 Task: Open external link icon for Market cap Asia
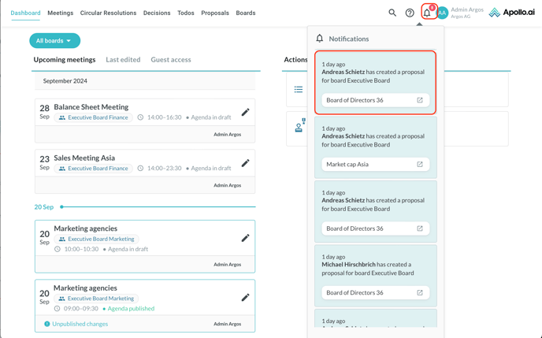pyautogui.click(x=420, y=165)
